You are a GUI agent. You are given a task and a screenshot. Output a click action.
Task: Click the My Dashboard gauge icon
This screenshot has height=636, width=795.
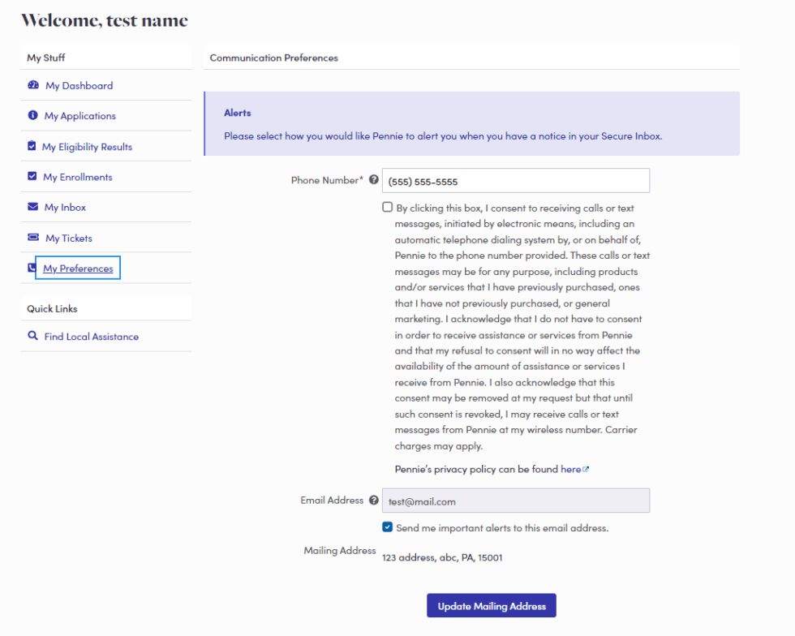click(33, 85)
